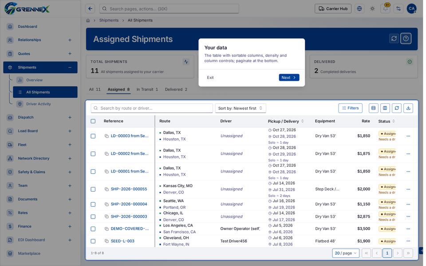This screenshot has width=426, height=266.
Task: Expand the Relationships sidebar section
Action: click(70, 40)
